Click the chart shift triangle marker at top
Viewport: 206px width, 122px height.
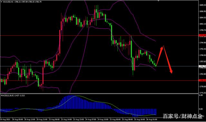(159, 1)
